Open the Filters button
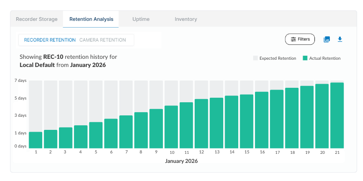363x181 pixels. 300,39
